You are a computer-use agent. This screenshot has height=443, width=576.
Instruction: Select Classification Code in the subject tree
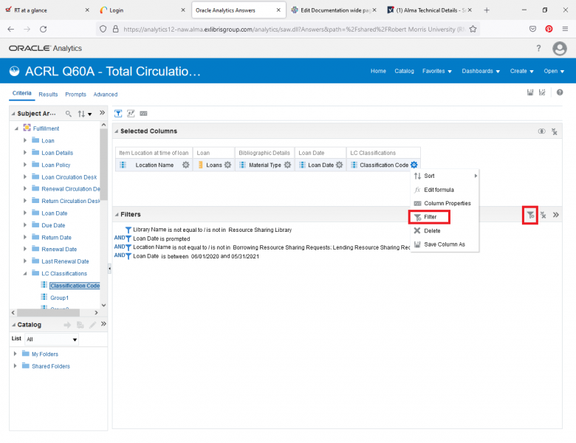click(x=75, y=286)
